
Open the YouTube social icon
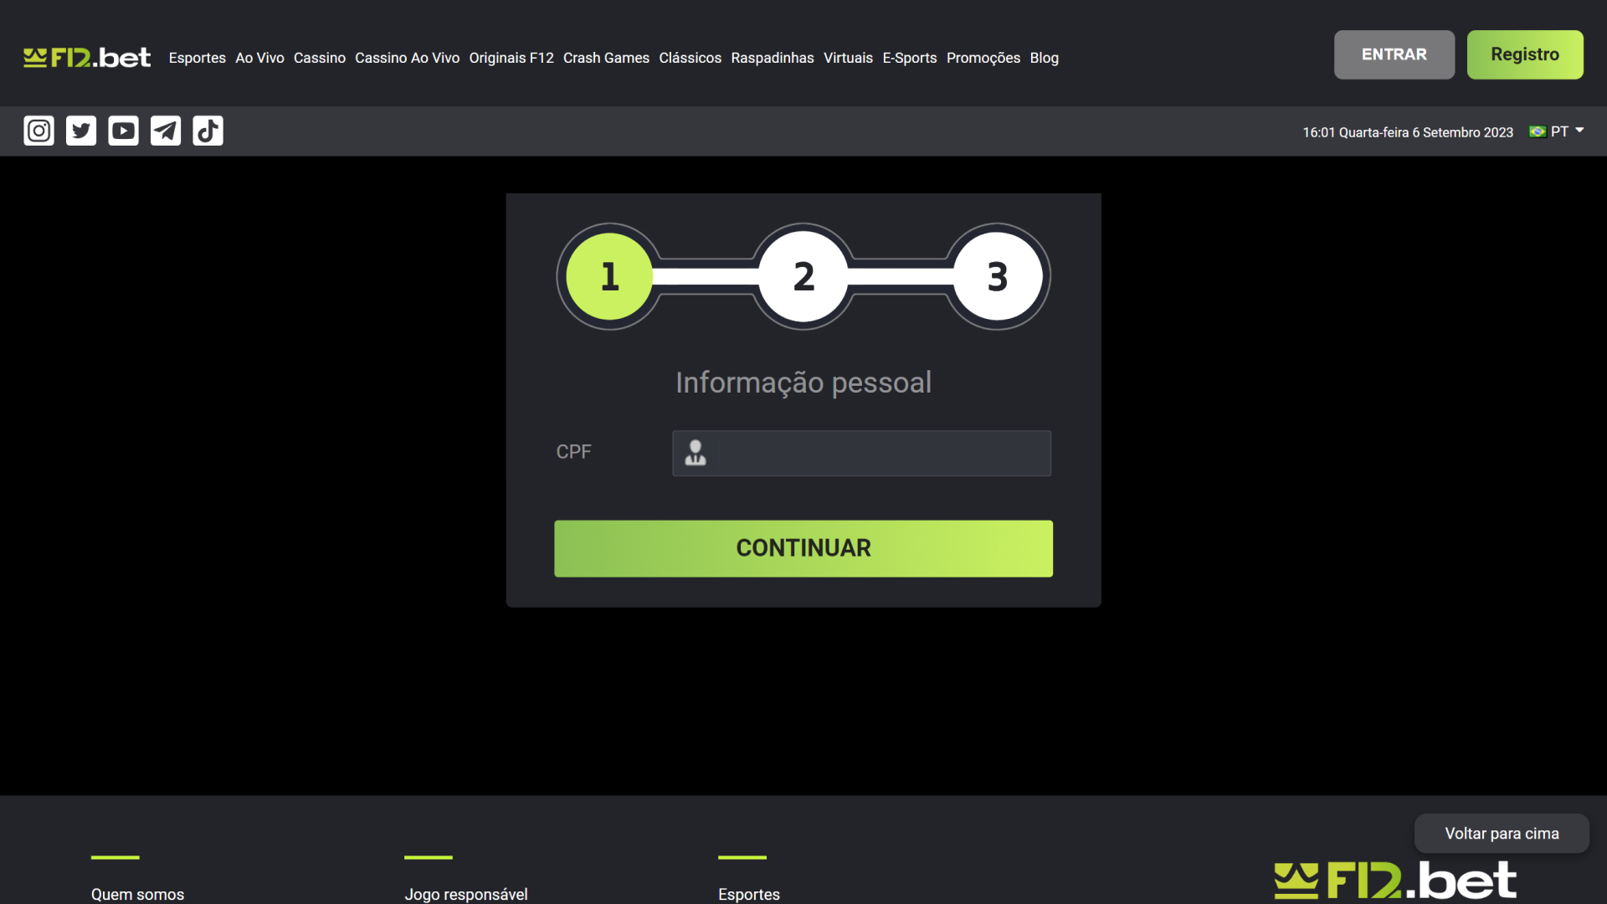pos(123,131)
